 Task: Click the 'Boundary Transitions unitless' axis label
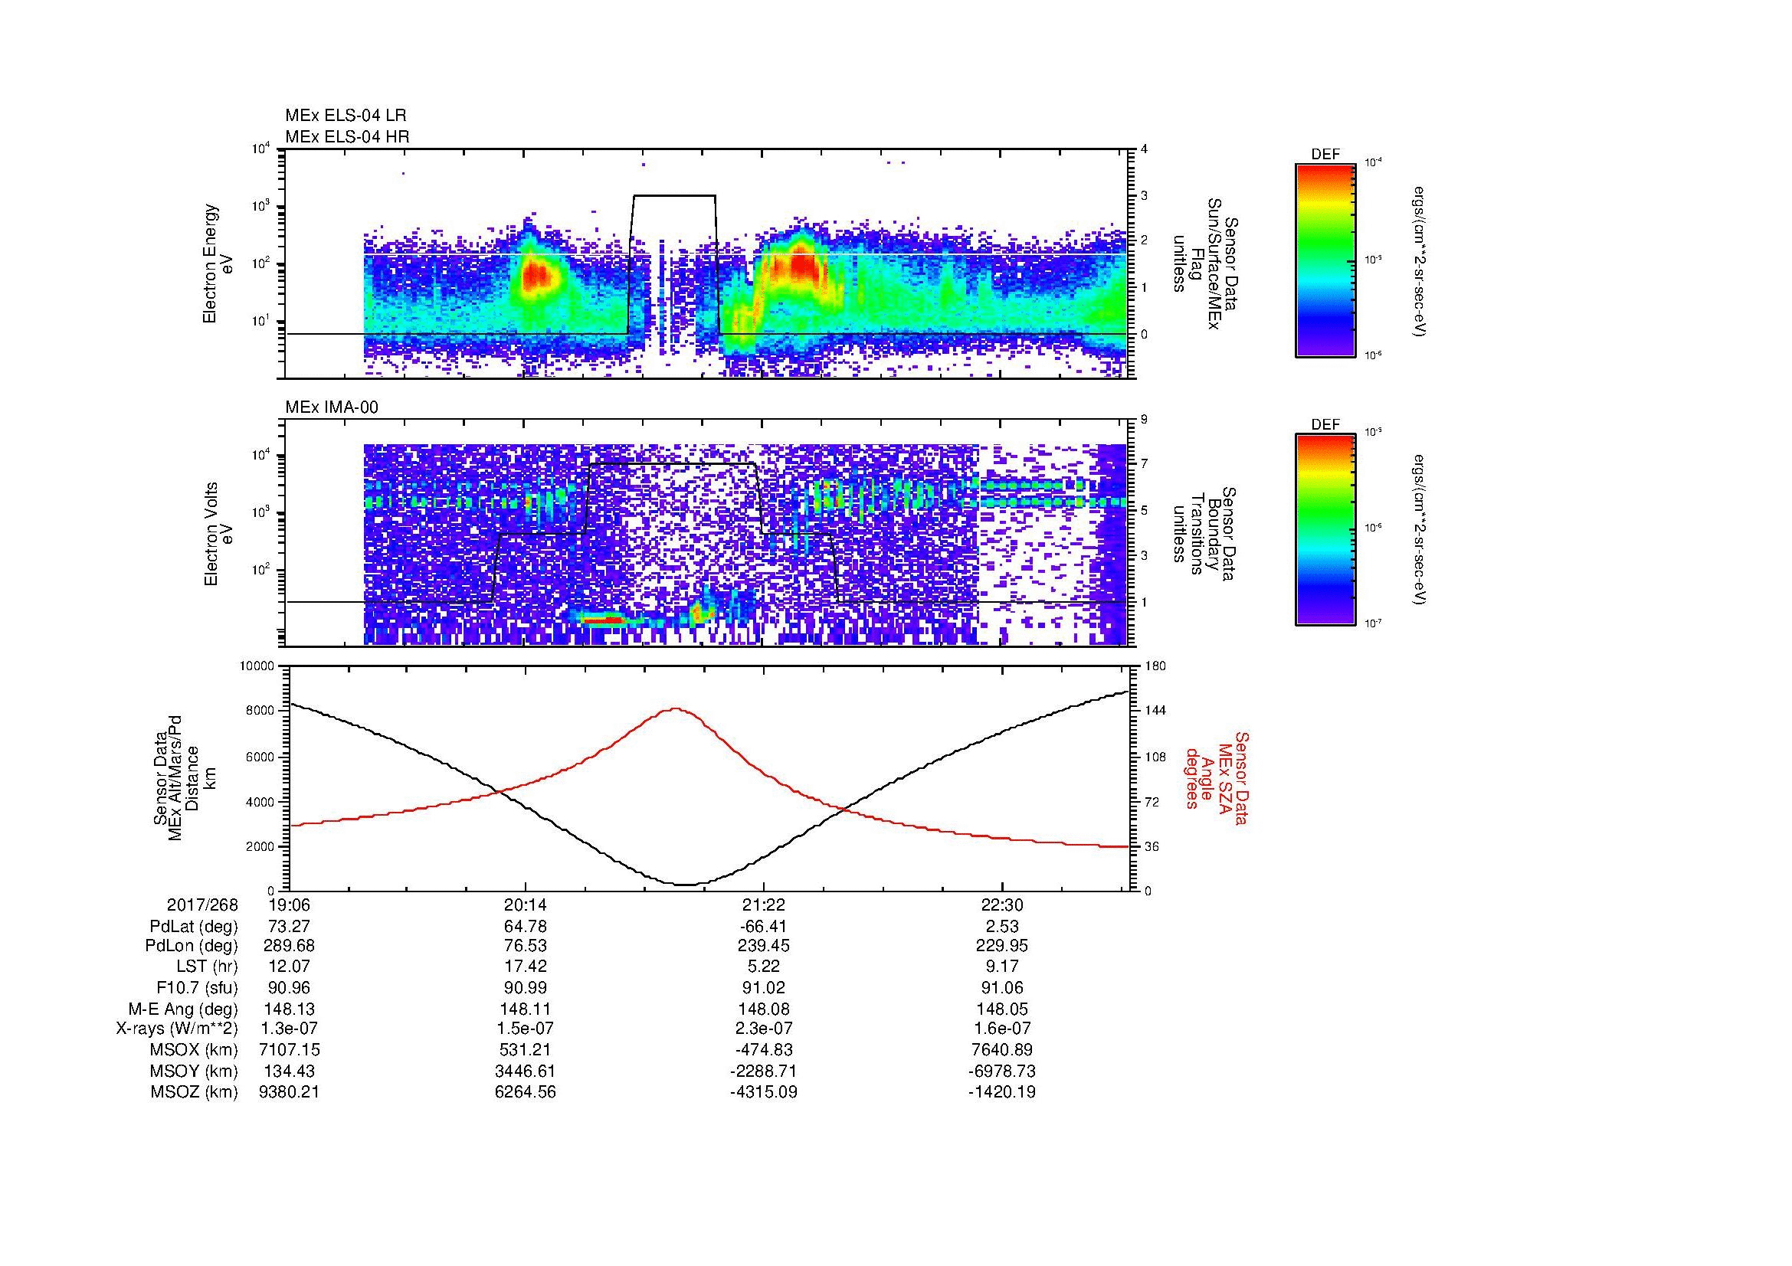(1206, 535)
